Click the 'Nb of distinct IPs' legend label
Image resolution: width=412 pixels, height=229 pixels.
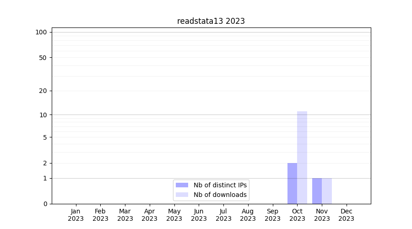click(220, 185)
